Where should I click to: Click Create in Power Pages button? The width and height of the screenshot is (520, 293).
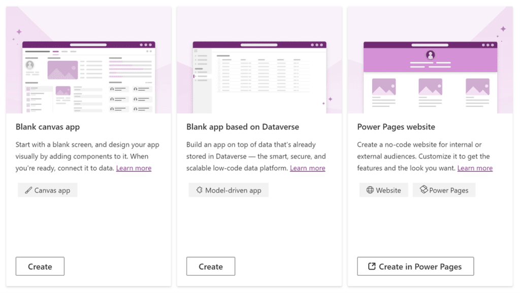pos(415,266)
